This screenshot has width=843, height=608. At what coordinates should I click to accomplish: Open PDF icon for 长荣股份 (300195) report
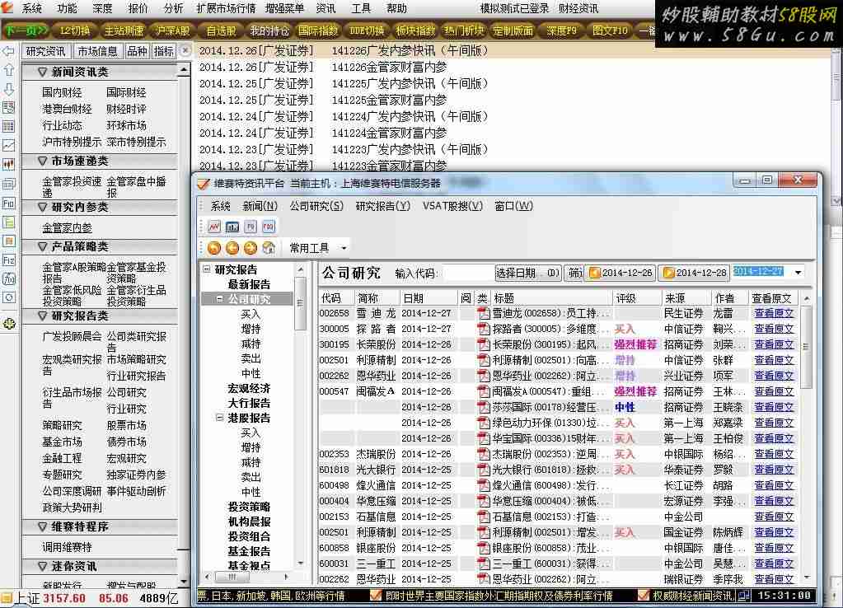[484, 344]
